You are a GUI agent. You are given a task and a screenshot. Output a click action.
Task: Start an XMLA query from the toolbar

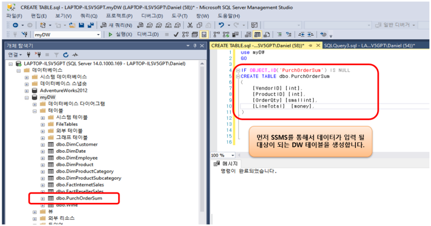point(168,25)
